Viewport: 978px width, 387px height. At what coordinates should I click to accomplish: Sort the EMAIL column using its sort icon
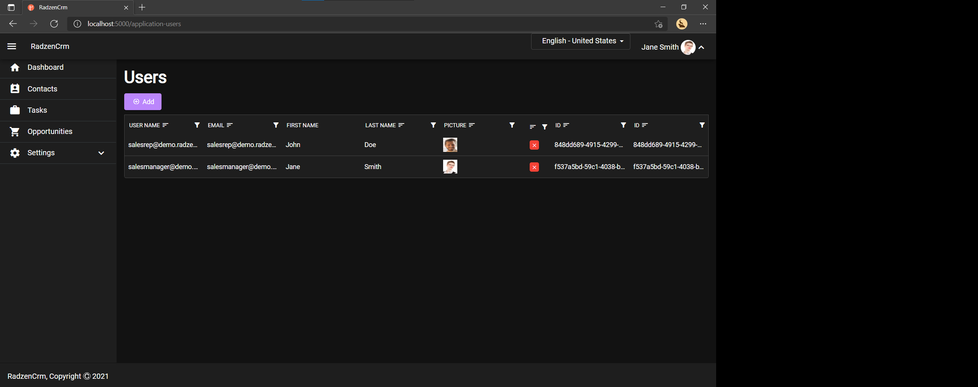(230, 125)
